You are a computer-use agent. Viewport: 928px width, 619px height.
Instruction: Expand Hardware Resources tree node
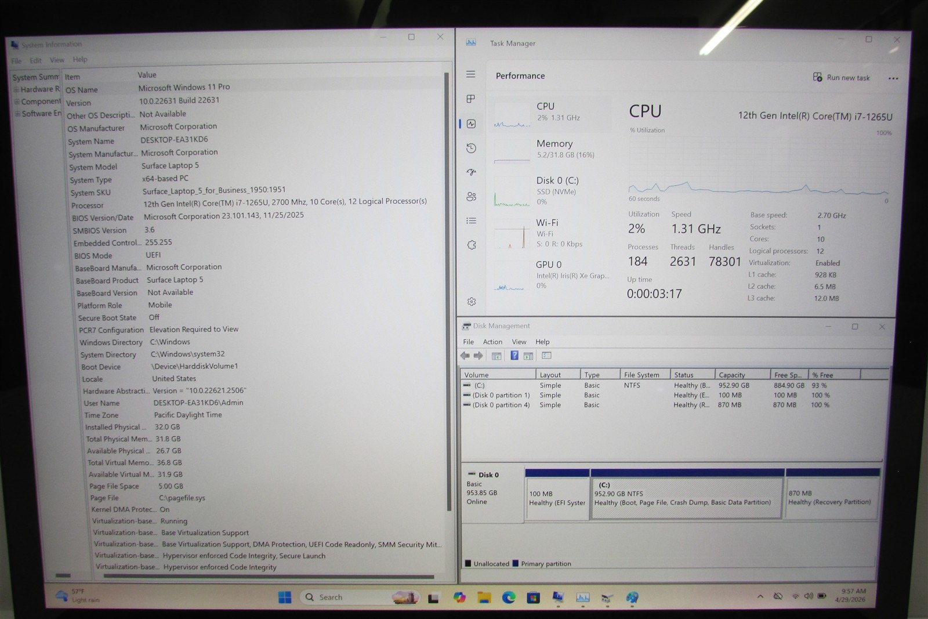tap(17, 89)
